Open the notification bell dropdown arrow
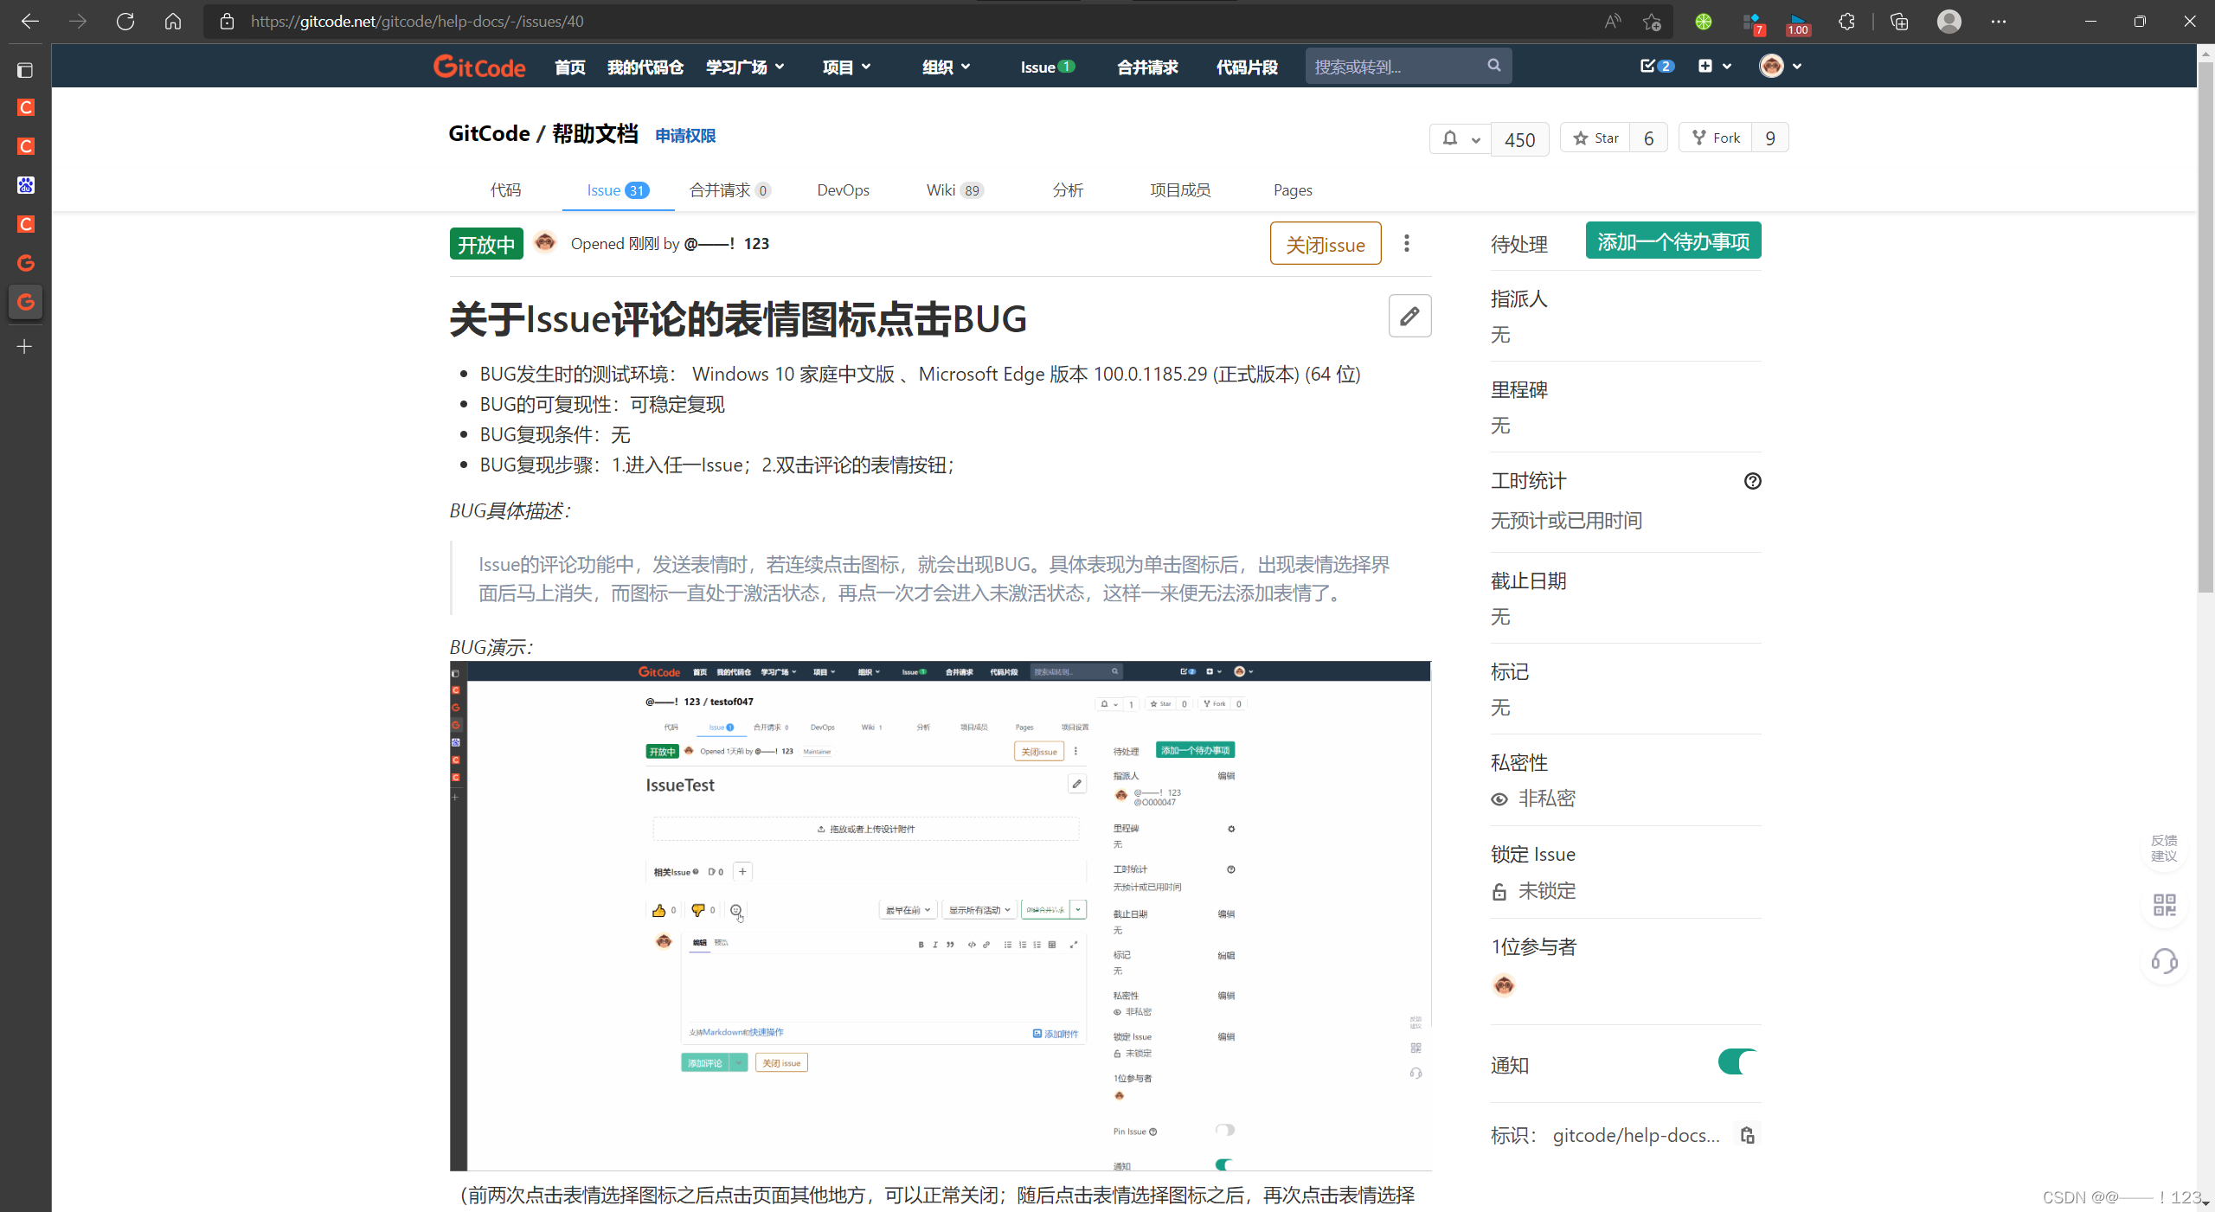 click(1476, 138)
